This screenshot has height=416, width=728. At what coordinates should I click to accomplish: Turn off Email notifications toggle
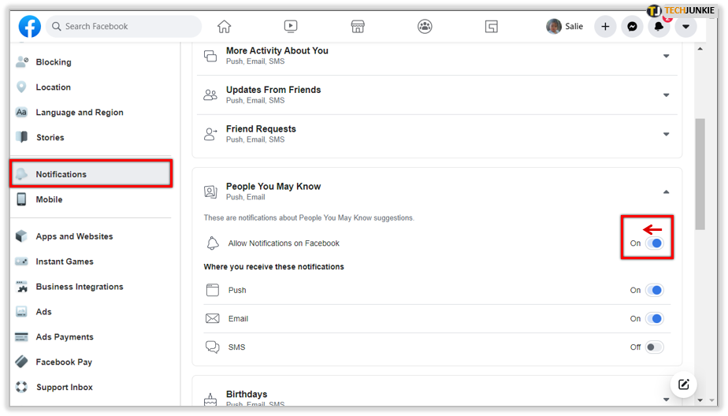pos(655,318)
